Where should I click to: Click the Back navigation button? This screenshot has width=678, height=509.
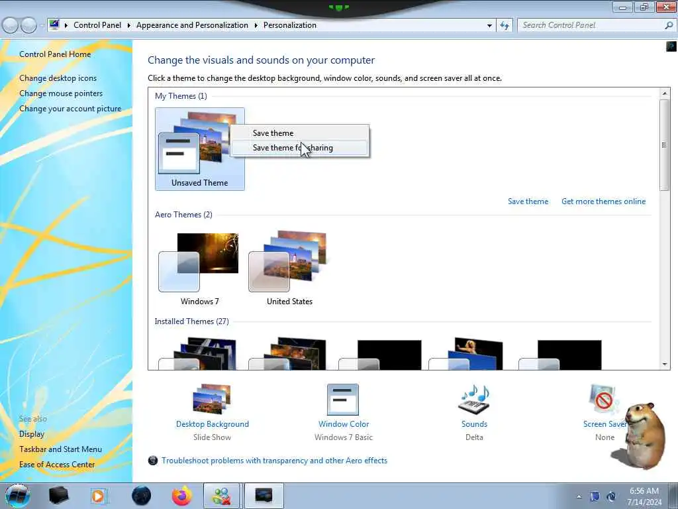pos(11,26)
